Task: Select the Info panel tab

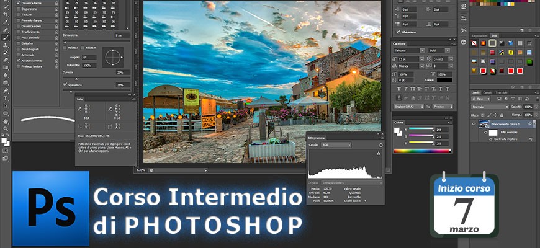Action: pyautogui.click(x=79, y=99)
